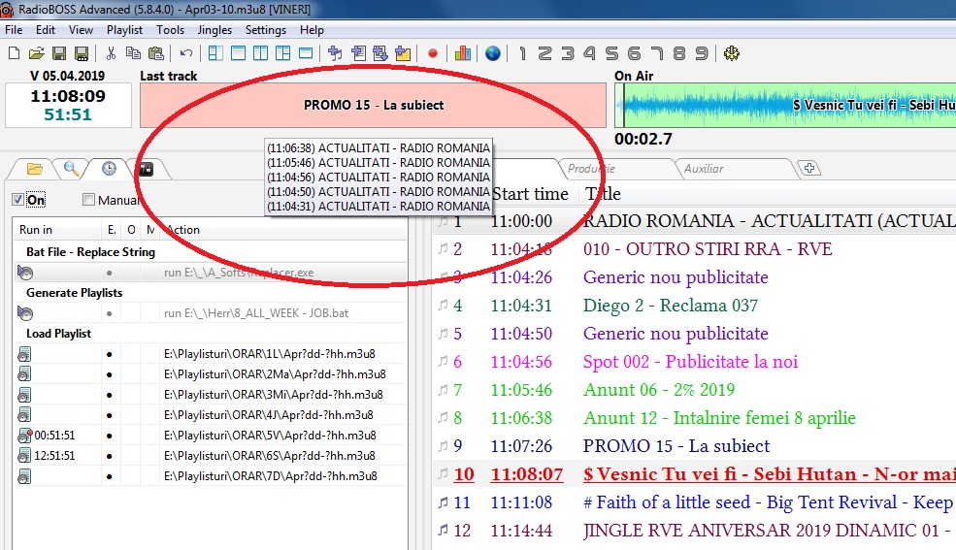Switch to the folder browser tab
The image size is (956, 550).
pos(35,169)
